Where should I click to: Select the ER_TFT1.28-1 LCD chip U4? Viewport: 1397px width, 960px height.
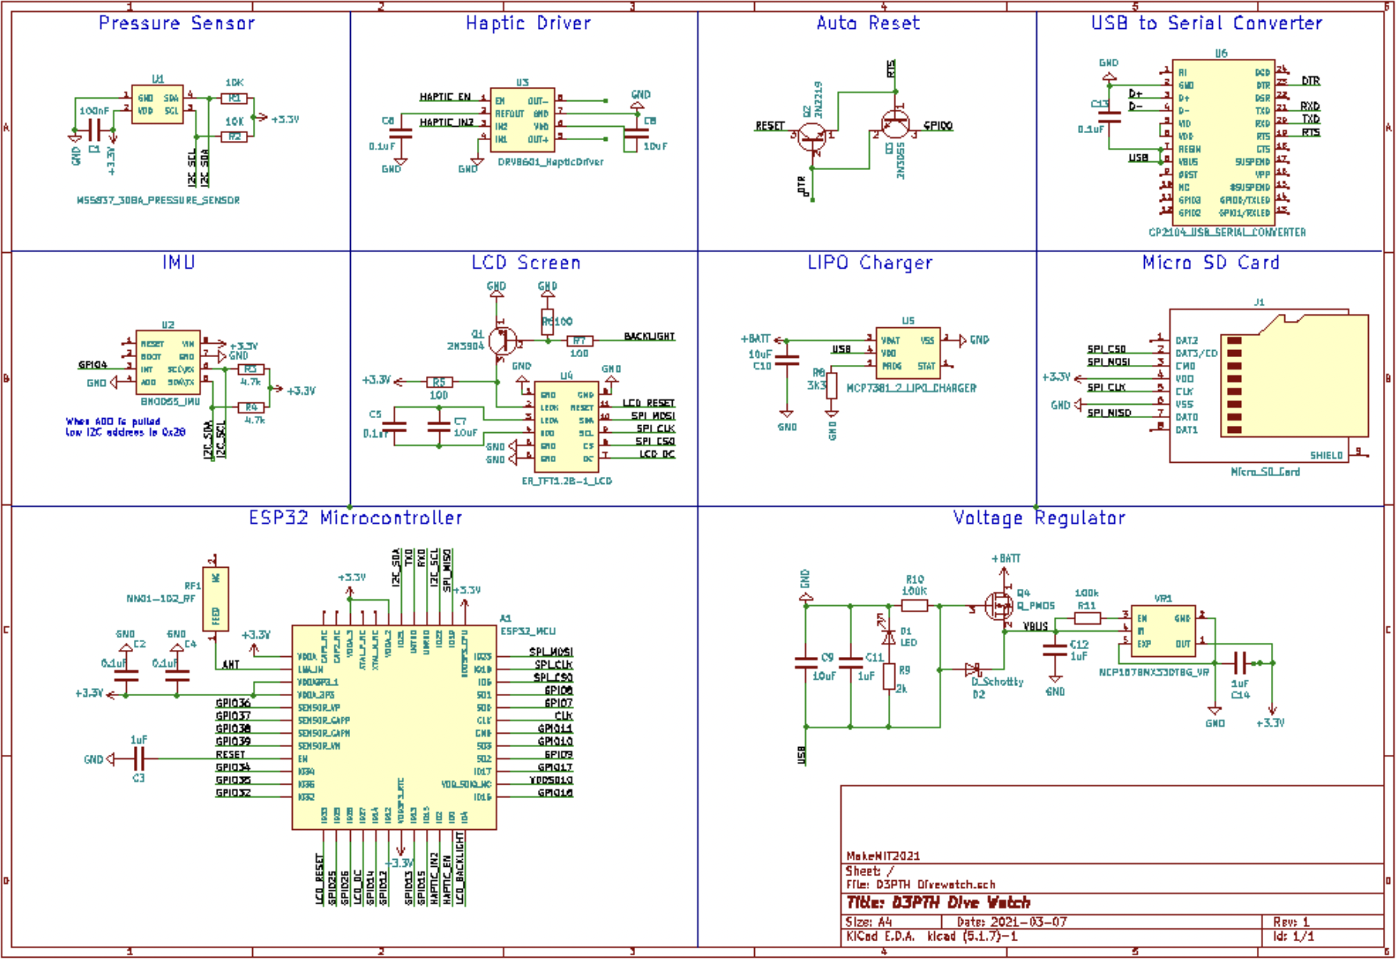click(x=566, y=427)
